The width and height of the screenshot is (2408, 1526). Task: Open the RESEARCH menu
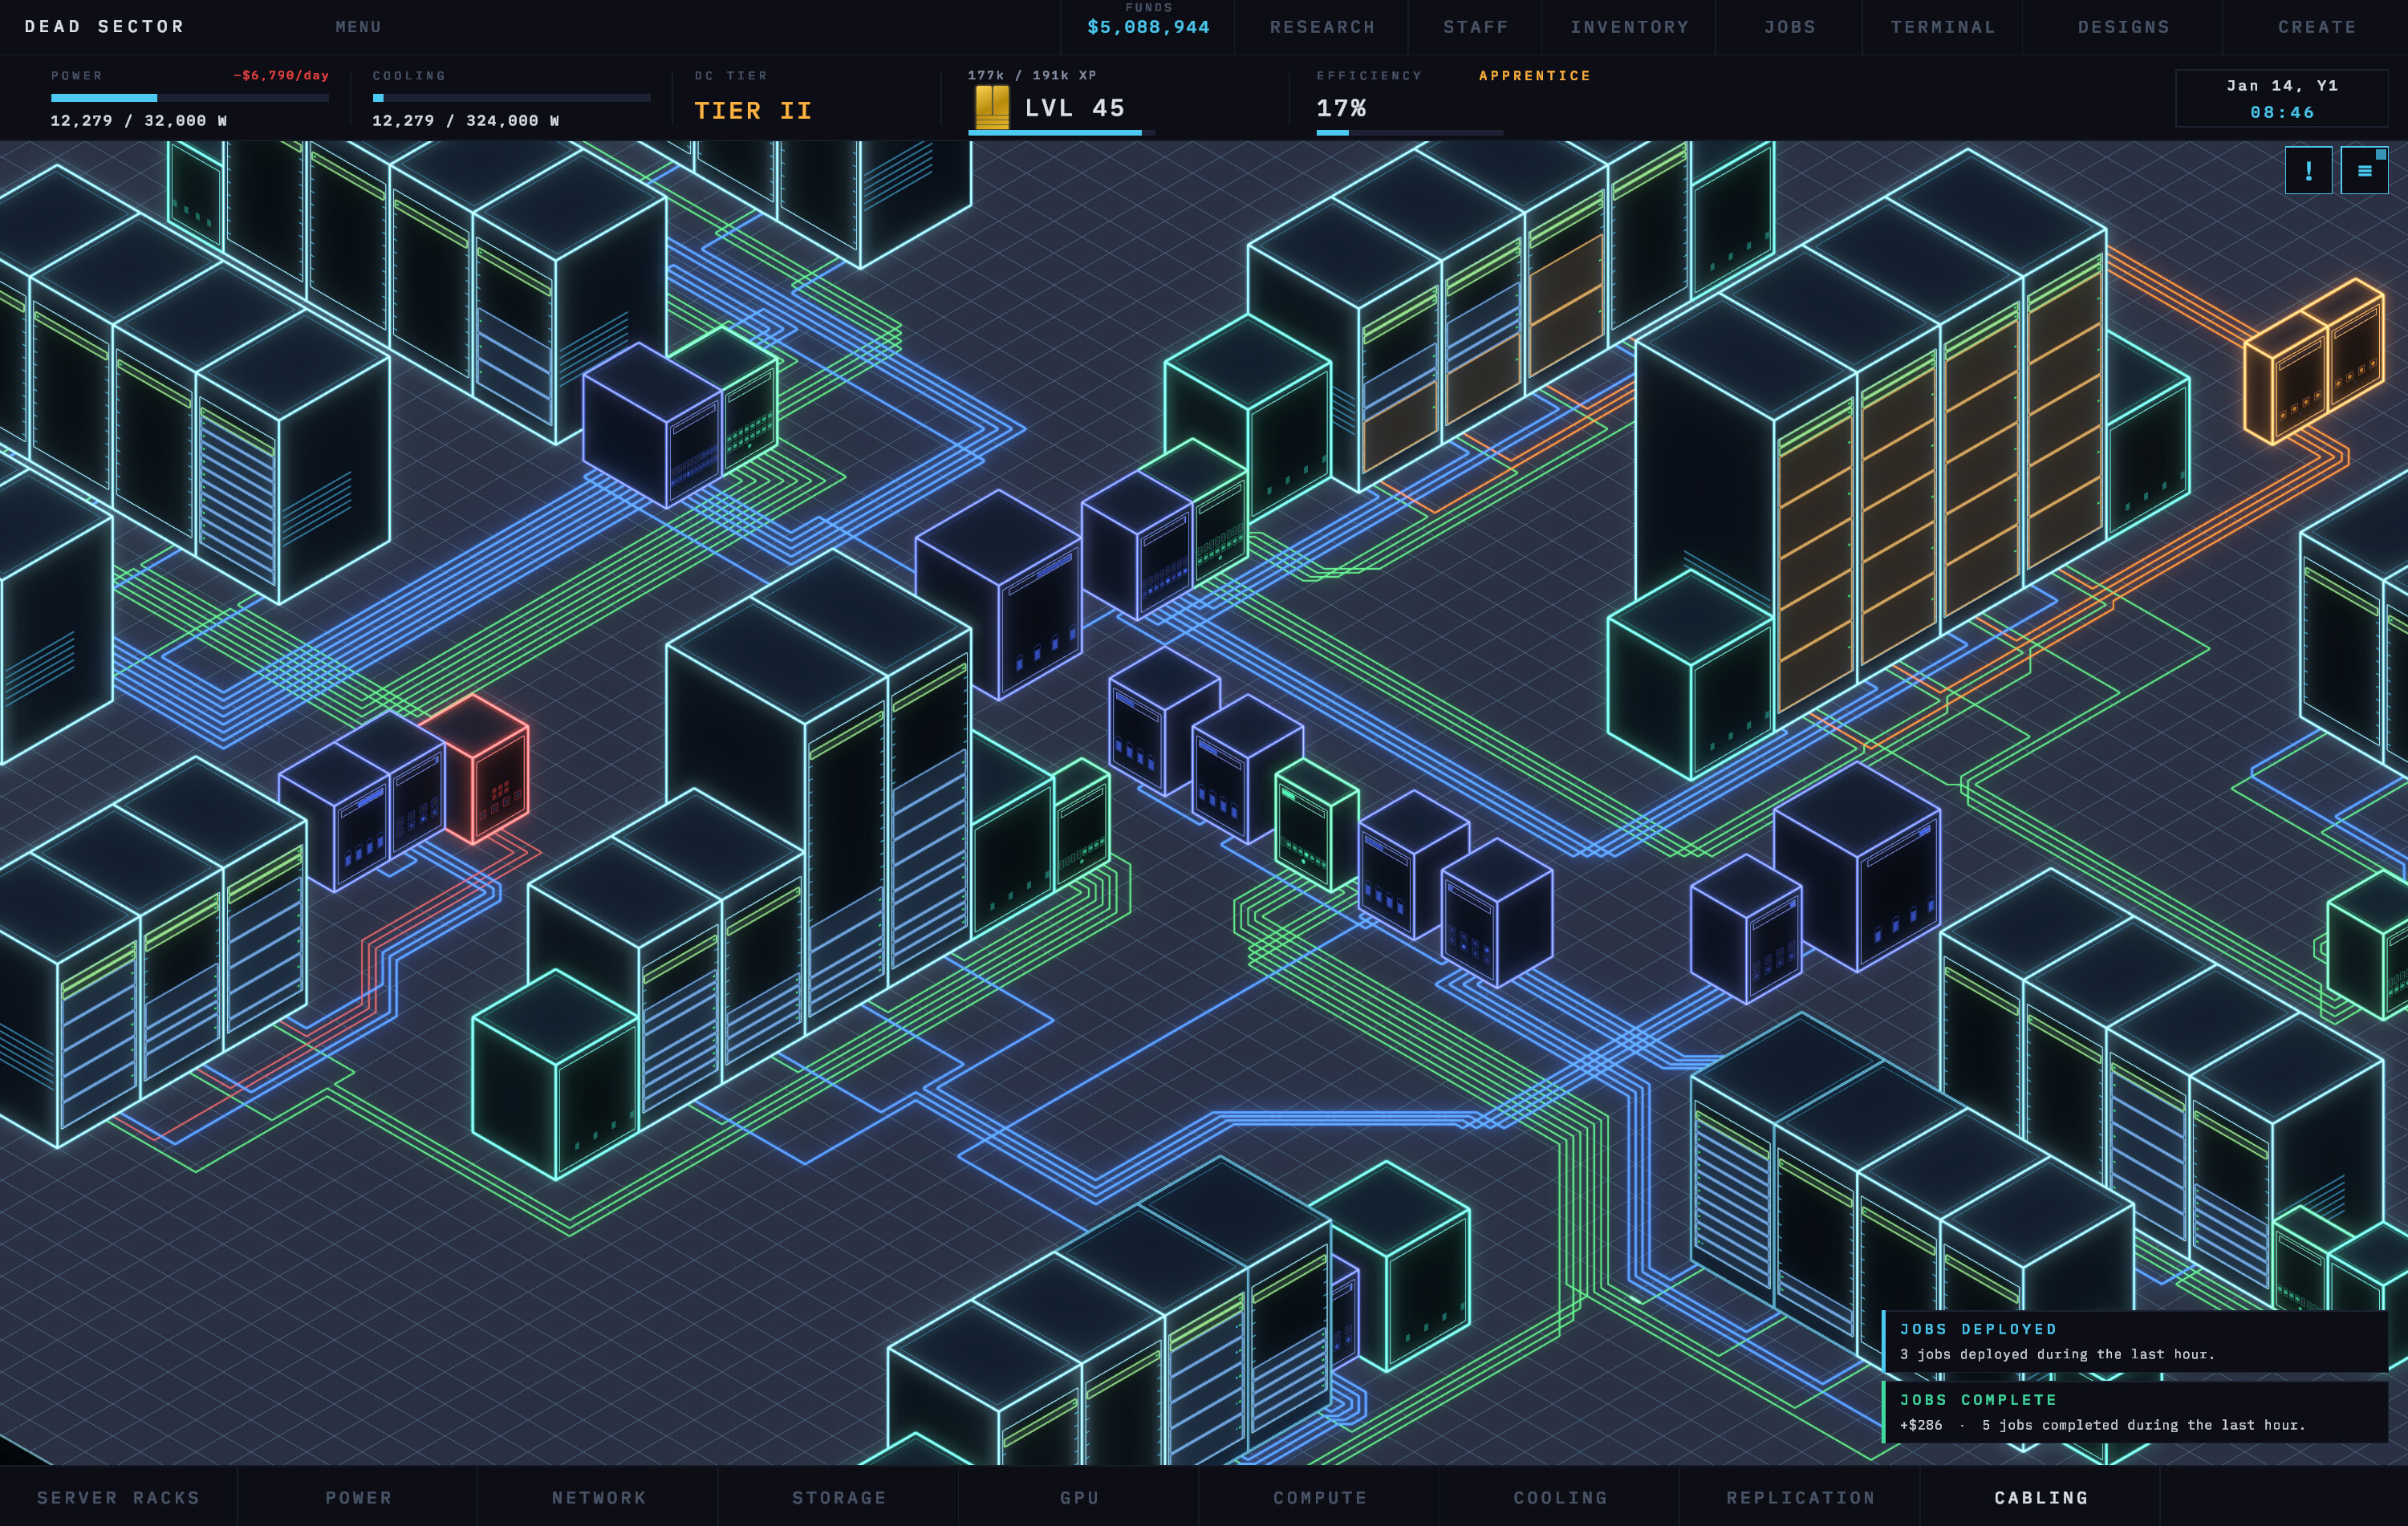[x=1322, y=27]
